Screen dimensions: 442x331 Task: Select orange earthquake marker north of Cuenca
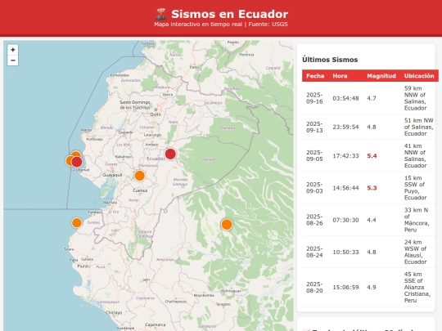[139, 176]
